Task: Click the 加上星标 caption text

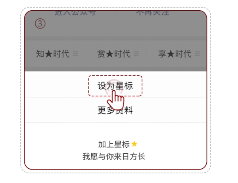Action: click(114, 144)
